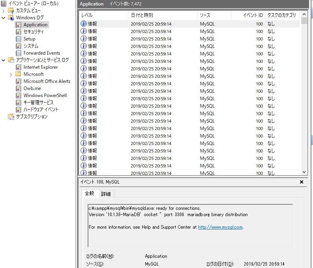Click the キー管理サービス log icon

[18, 103]
